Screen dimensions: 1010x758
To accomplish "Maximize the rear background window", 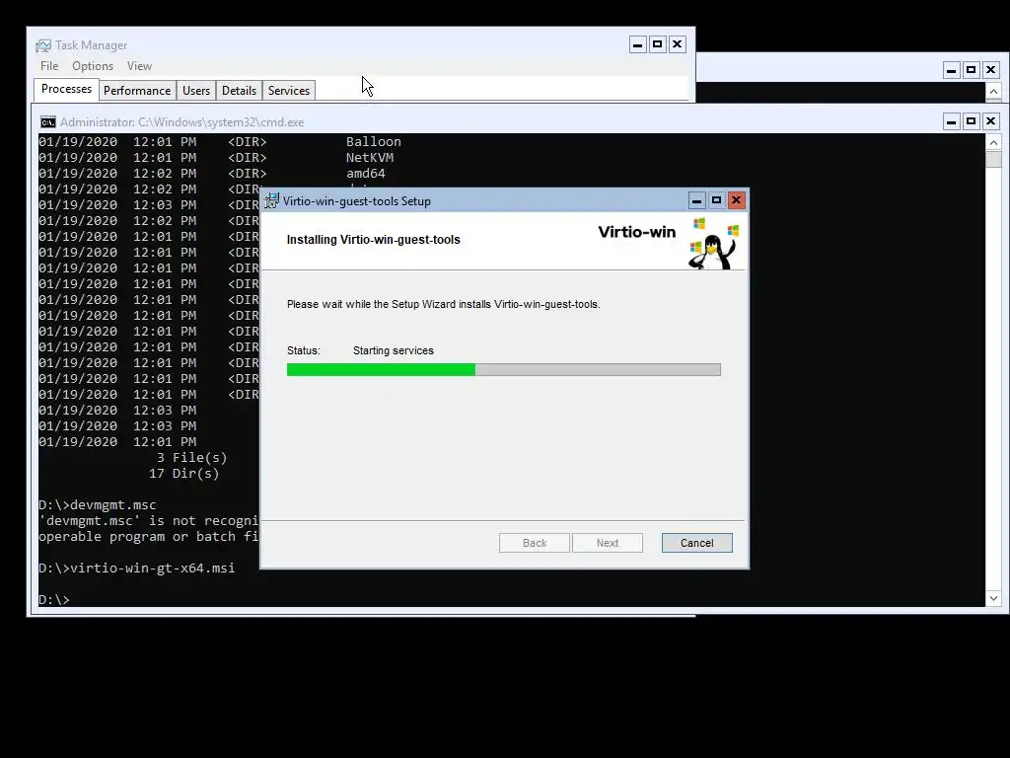I will 971,70.
